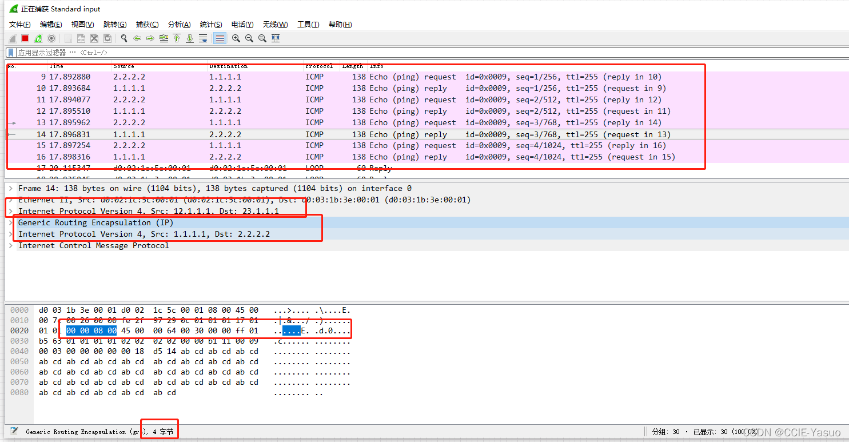Expand Internet Control Message Protocol layer
The width and height of the screenshot is (849, 442).
coord(10,245)
